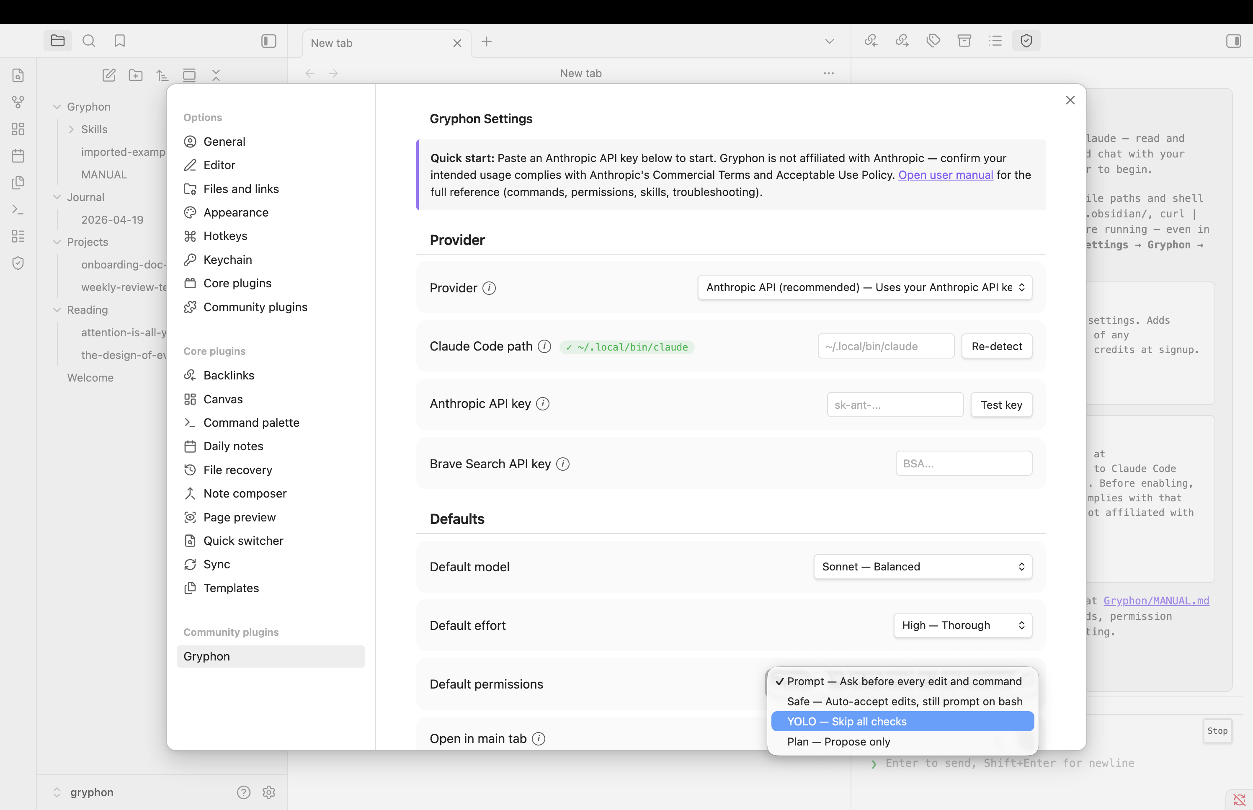Open Appearance settings section
Image resolution: width=1253 pixels, height=810 pixels.
pos(271,212)
